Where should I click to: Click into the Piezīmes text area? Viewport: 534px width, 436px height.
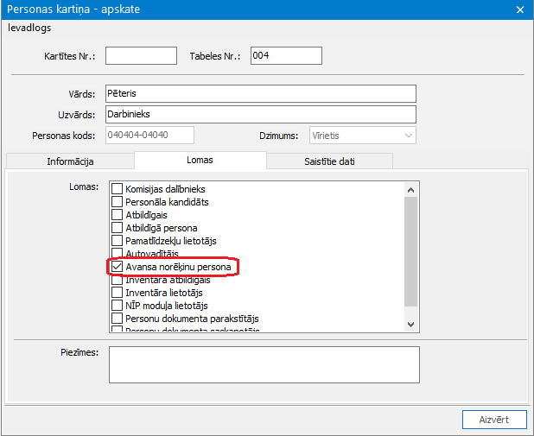click(264, 363)
